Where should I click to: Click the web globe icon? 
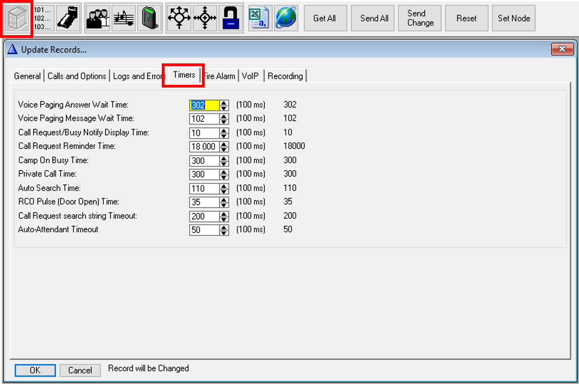tap(285, 18)
